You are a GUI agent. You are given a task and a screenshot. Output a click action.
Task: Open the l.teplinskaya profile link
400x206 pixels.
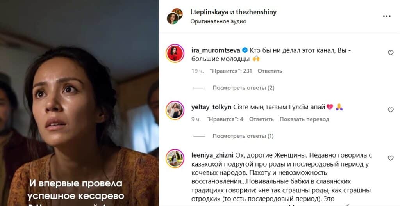(209, 12)
